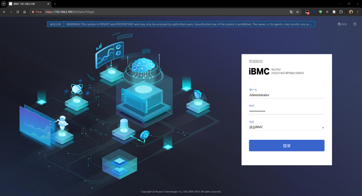This screenshot has height=196, width=362.
Task: Open the Extensions puzzle-piece menu
Action: (341, 12)
